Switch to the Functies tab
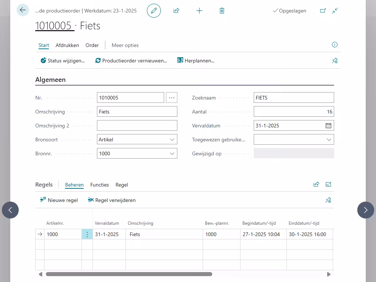 (x=100, y=185)
